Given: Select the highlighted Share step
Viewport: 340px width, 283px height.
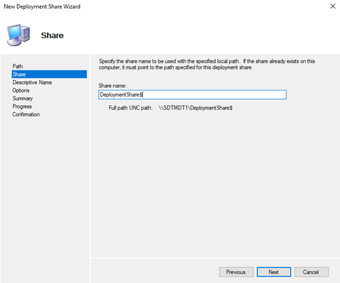Looking at the screenshot, I should click(x=49, y=74).
